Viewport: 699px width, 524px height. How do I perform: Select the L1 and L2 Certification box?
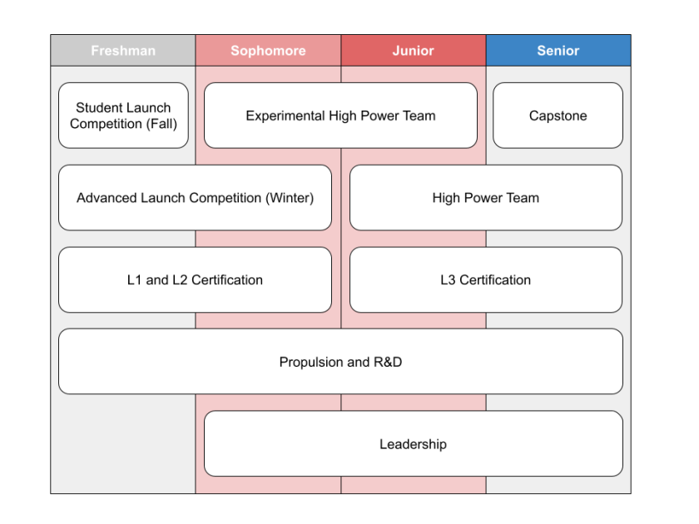pos(195,280)
